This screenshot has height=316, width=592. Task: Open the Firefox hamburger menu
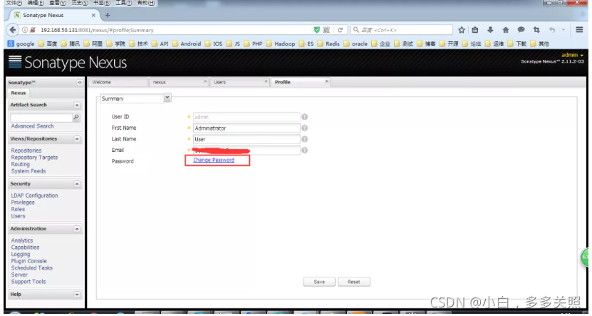click(x=579, y=30)
